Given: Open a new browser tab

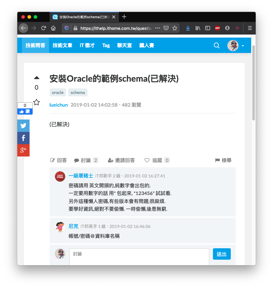Looking at the screenshot, I should [124, 17].
